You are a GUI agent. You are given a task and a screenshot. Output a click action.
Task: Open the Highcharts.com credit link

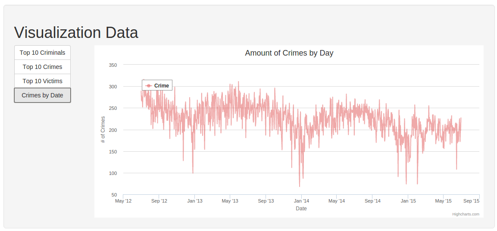pos(466,214)
